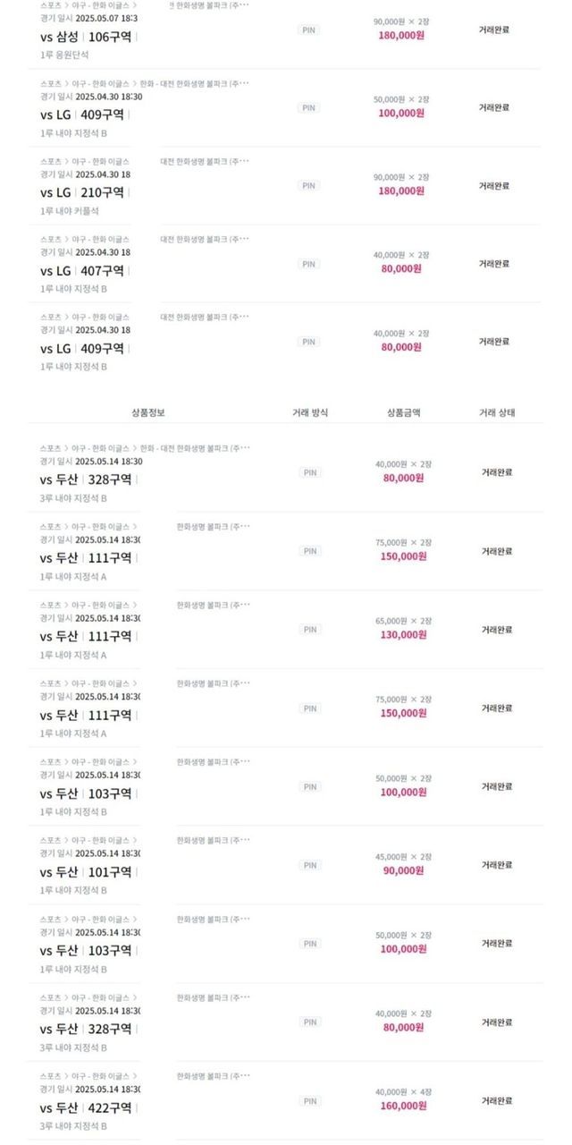Click the 상품정보 column header

(148, 412)
